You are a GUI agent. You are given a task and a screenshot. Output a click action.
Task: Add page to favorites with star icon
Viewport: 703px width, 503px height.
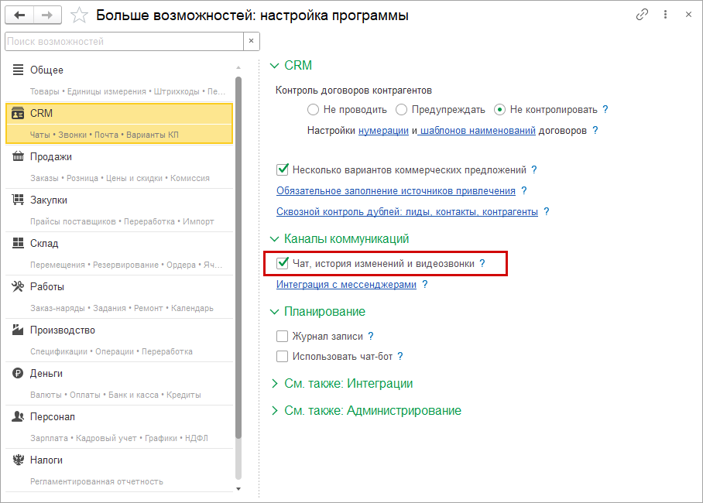[79, 15]
